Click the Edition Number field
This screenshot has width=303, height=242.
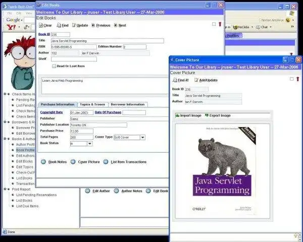[135, 47]
